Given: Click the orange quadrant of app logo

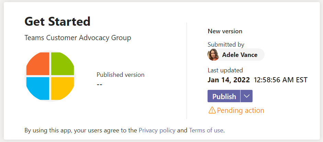Looking at the screenshot, I should point(38,64).
